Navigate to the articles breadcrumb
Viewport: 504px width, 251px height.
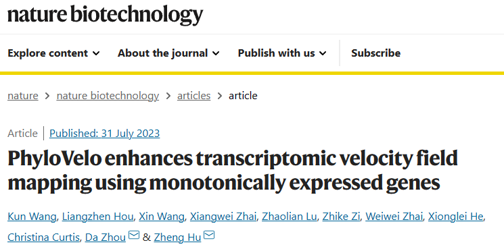coord(194,96)
